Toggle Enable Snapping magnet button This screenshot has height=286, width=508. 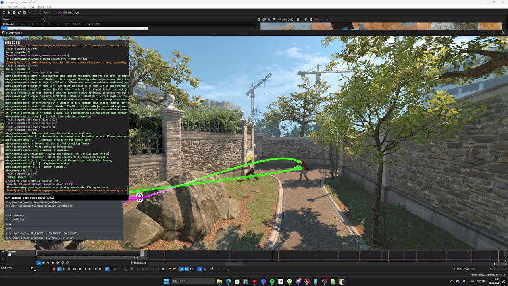181,269
